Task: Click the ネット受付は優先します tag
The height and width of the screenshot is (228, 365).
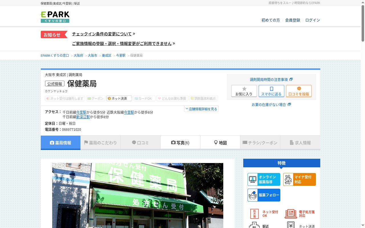Action: [x=65, y=98]
